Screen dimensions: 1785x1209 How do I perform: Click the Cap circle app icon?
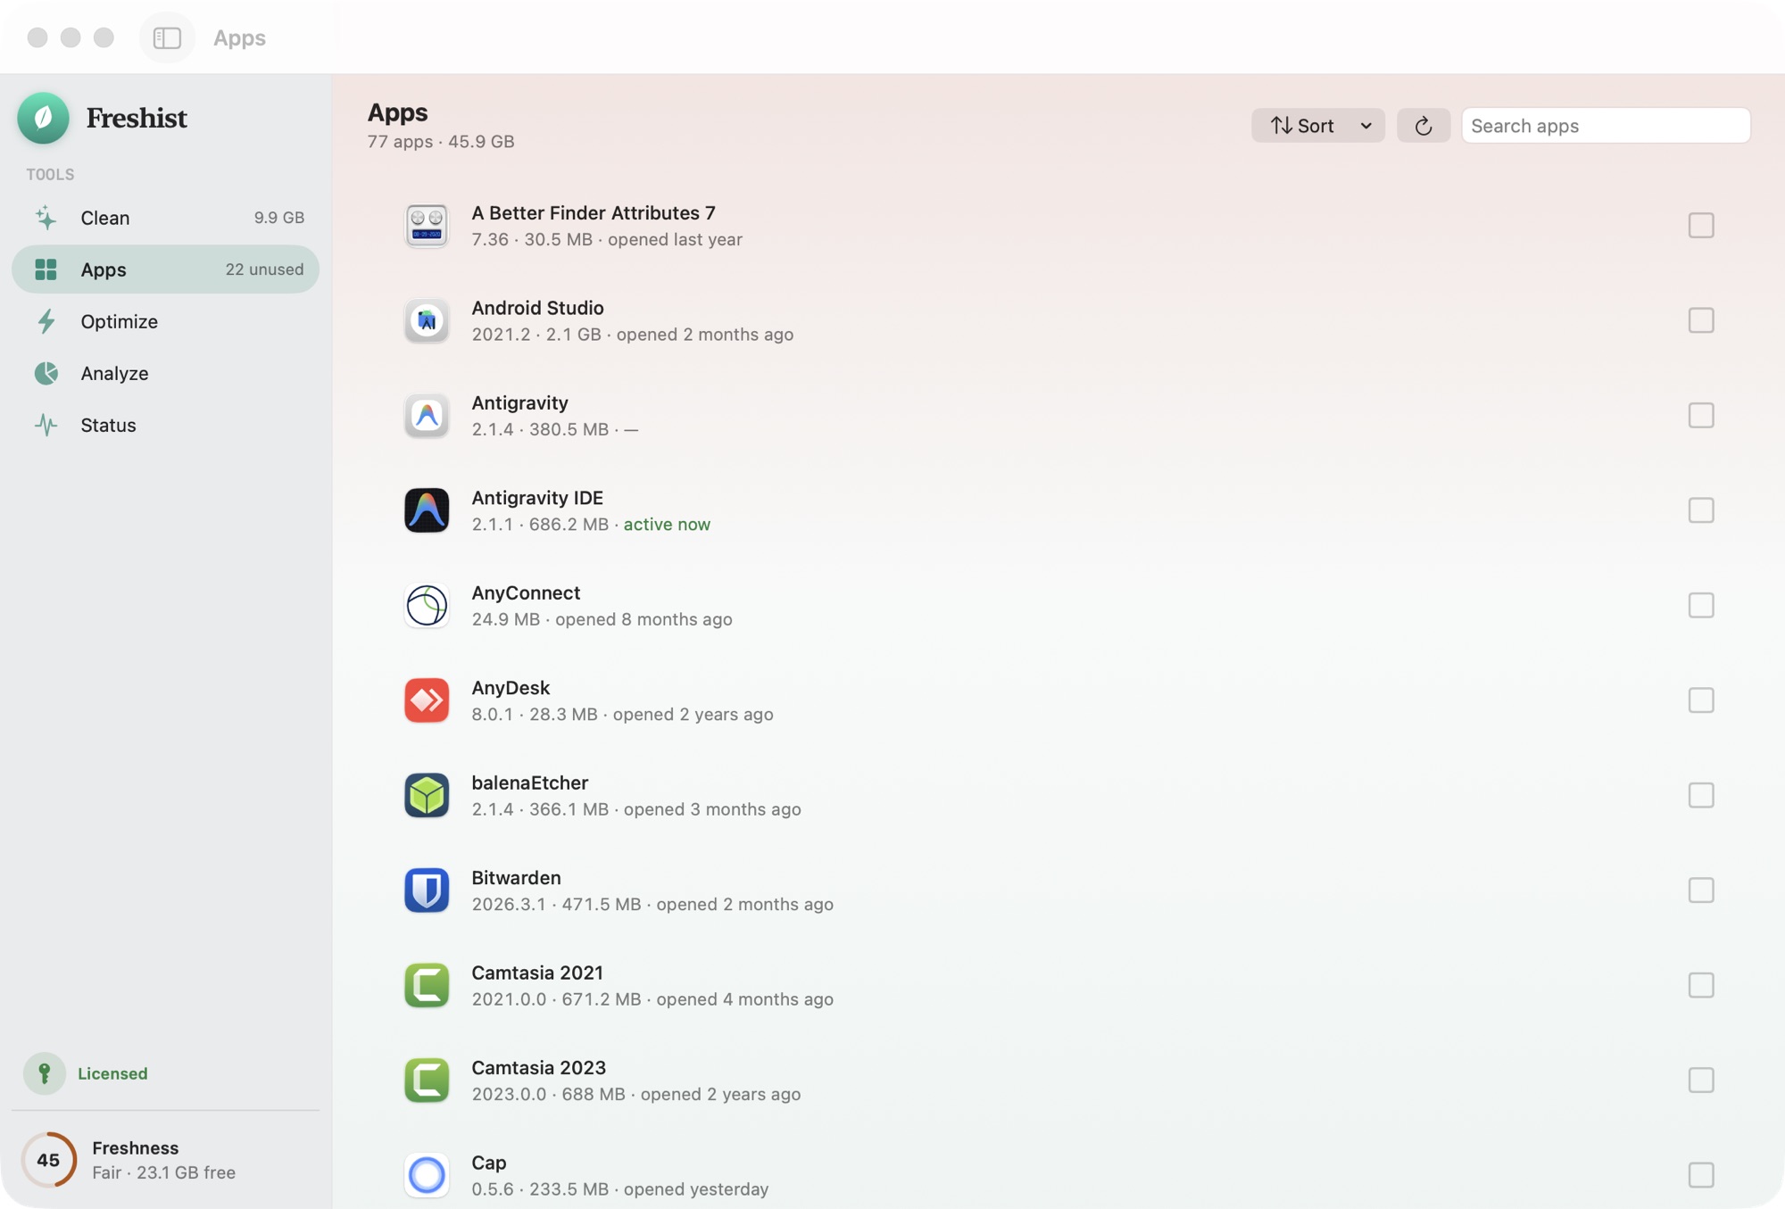coord(427,1175)
